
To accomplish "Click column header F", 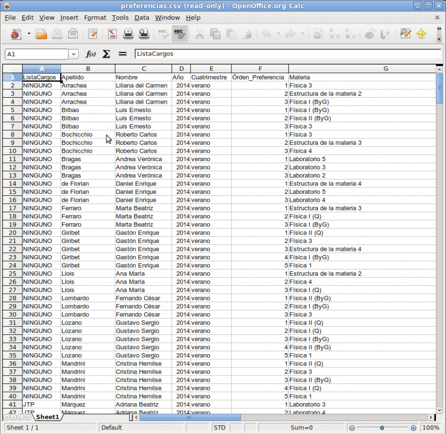I will 260,68.
